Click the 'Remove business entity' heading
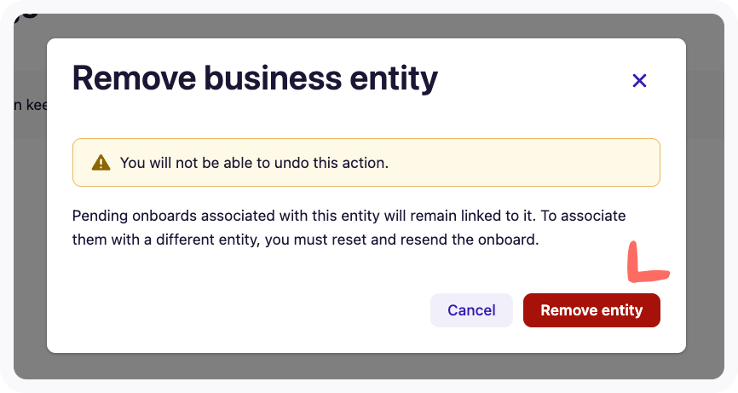This screenshot has width=738, height=393. tap(255, 78)
